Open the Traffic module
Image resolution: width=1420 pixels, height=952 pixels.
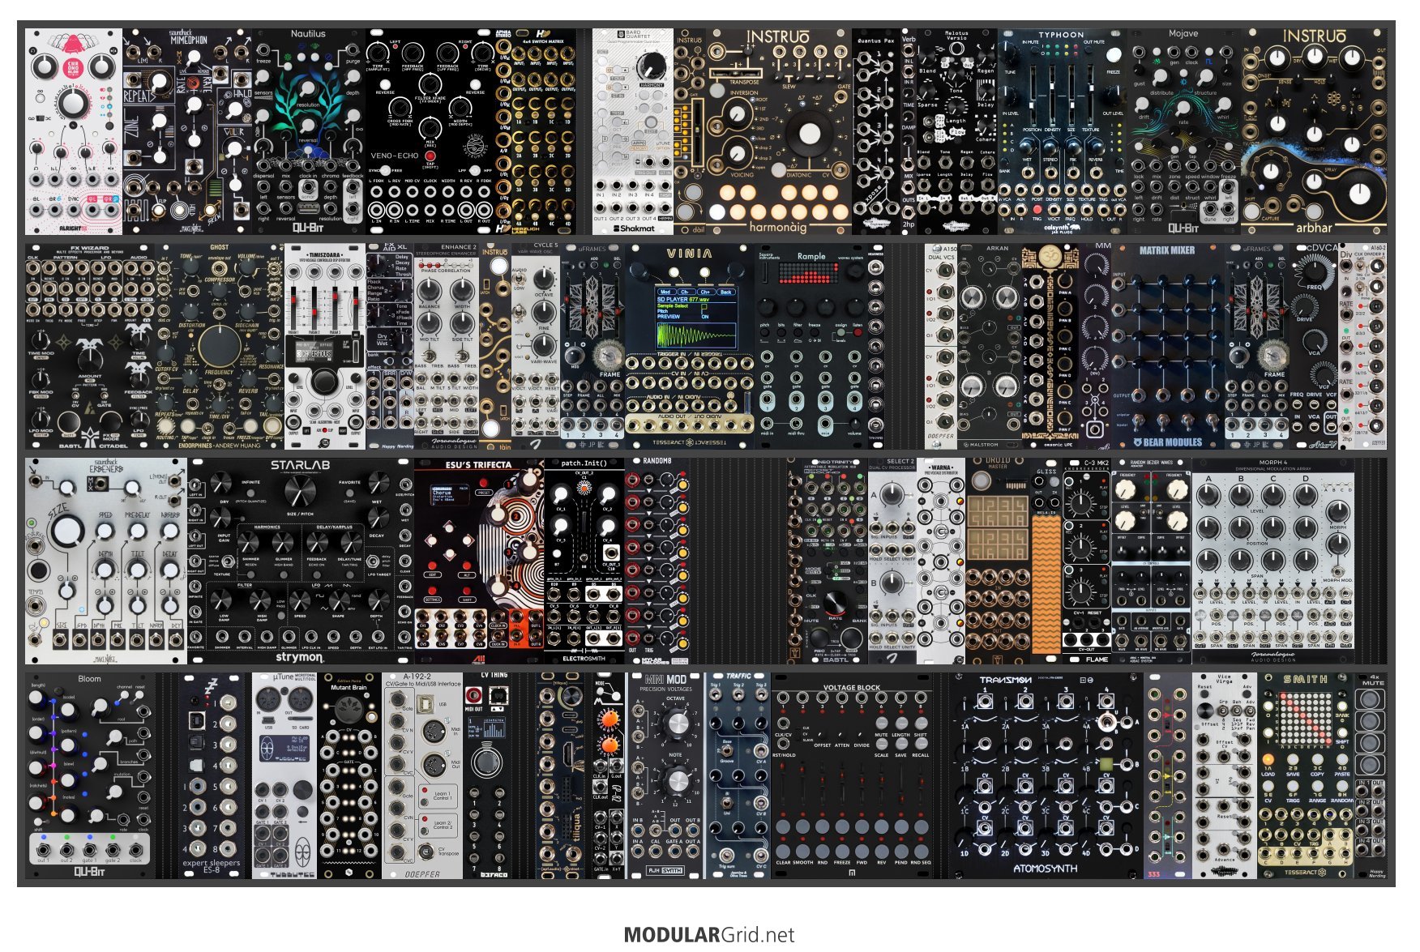pos(738,775)
